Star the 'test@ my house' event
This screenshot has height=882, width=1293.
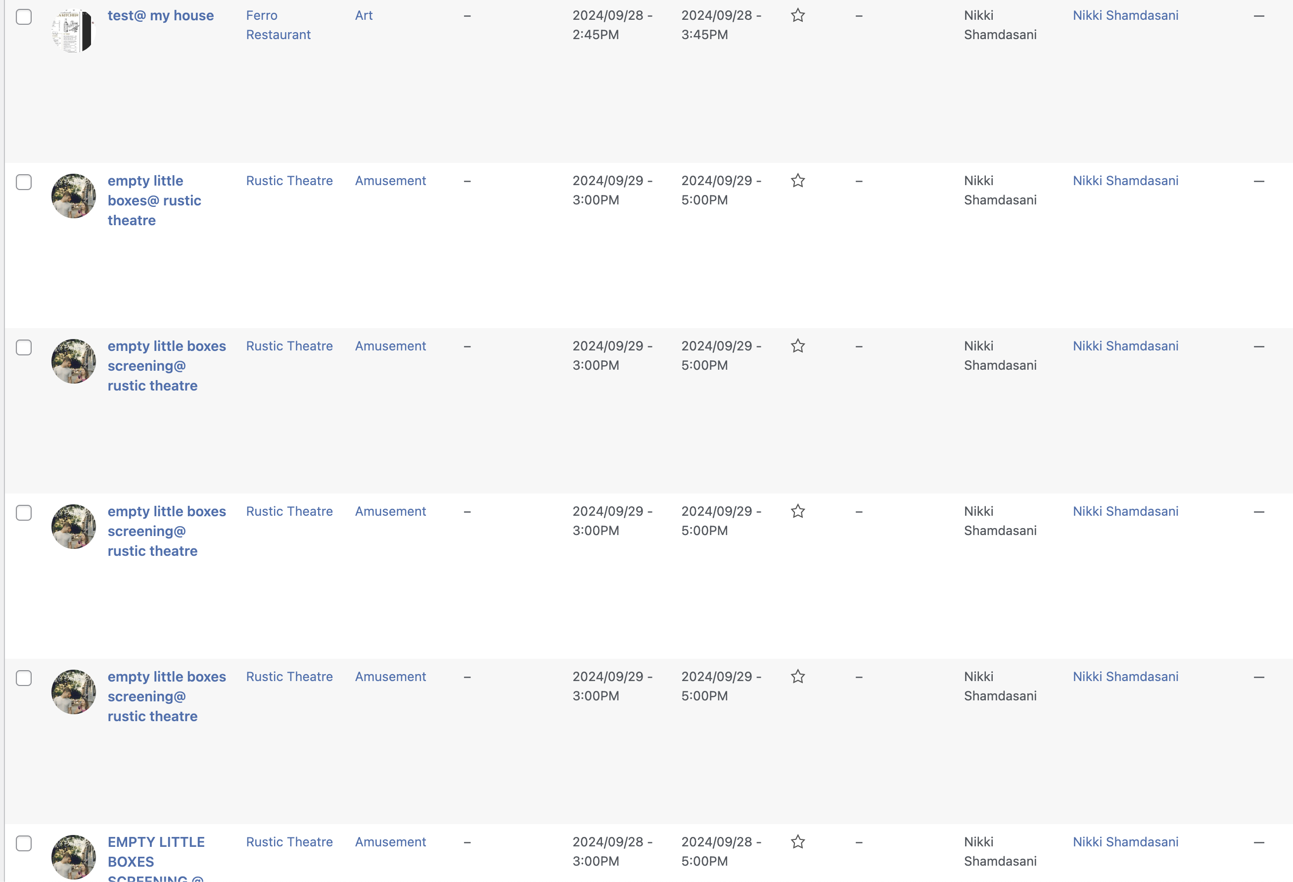(x=798, y=16)
